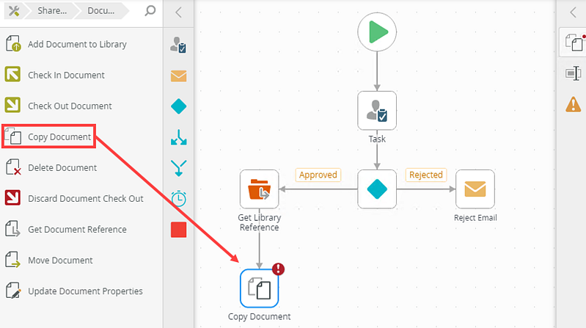
Task: Click the Delete Document icon
Action: click(13, 167)
